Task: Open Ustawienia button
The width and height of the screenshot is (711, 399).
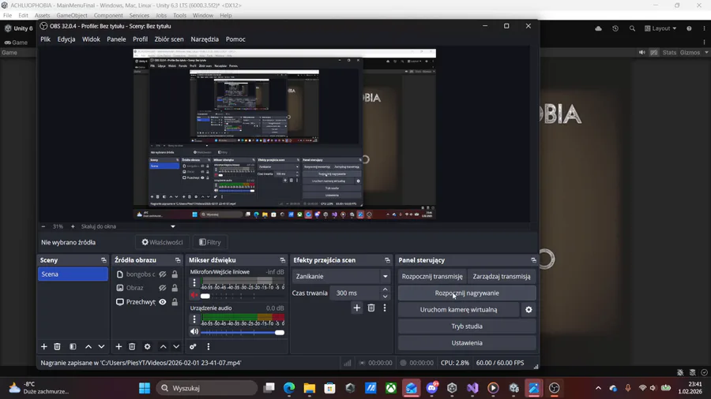Action: tap(467, 343)
